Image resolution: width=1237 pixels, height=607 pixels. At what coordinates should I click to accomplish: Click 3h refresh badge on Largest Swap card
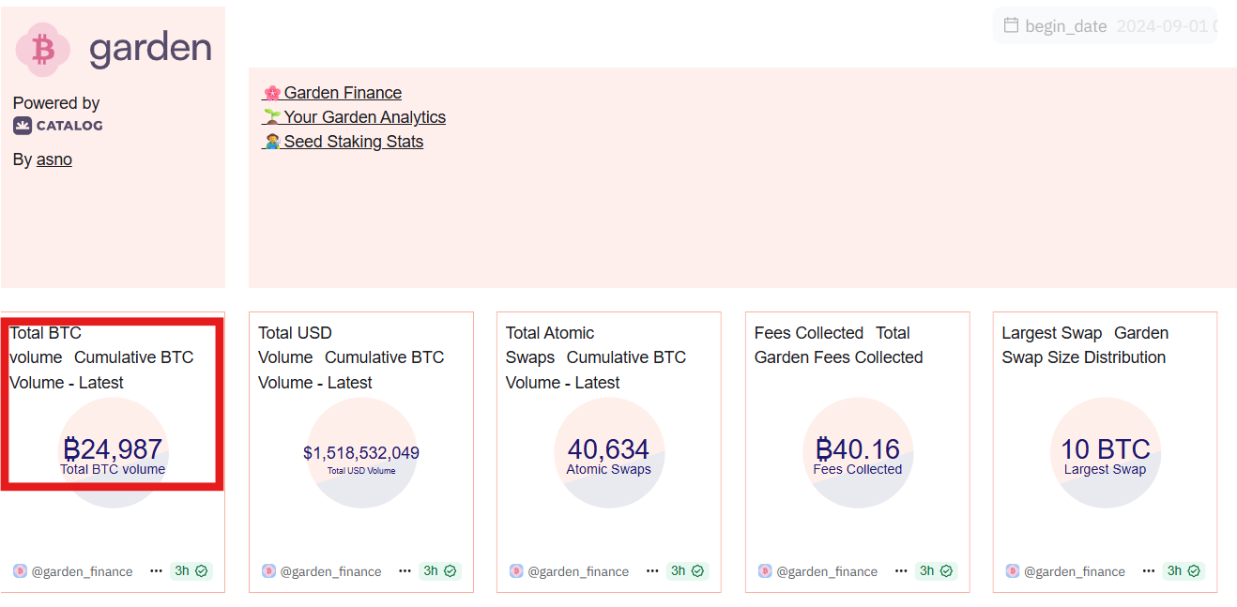point(1184,570)
